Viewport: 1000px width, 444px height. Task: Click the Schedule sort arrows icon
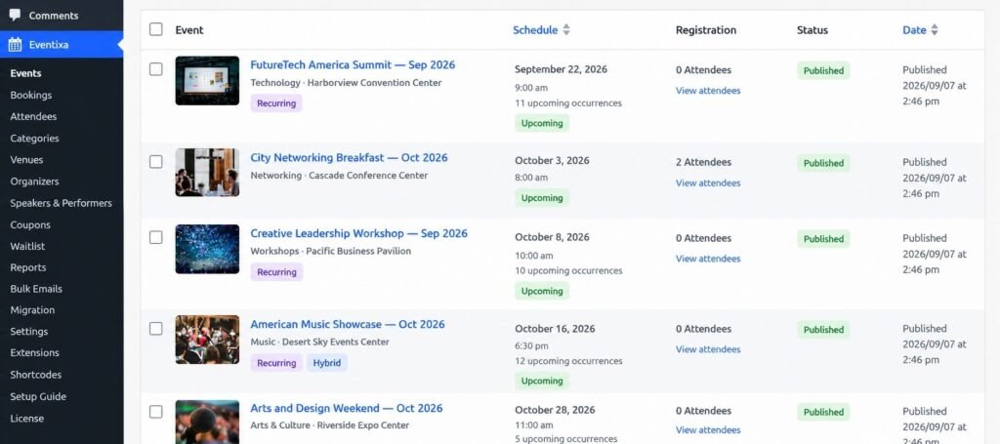click(566, 30)
